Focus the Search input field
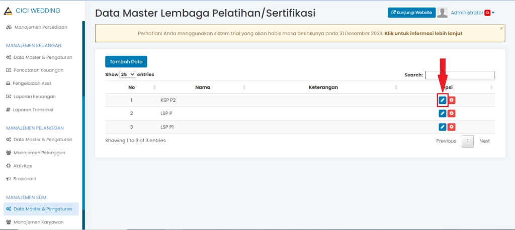This screenshot has width=515, height=230. pos(460,75)
